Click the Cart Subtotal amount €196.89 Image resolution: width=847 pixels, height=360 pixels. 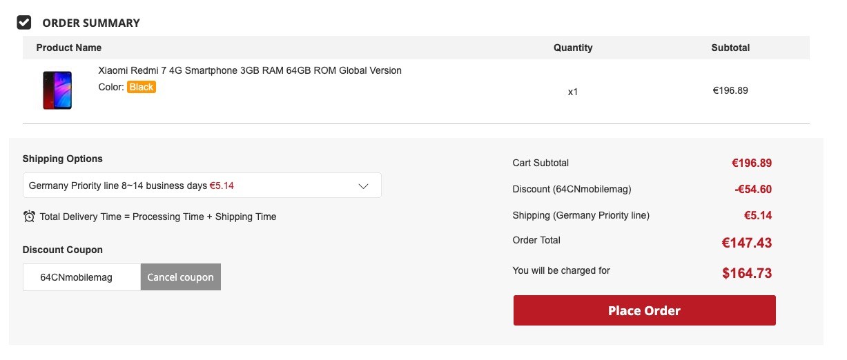[x=752, y=163]
